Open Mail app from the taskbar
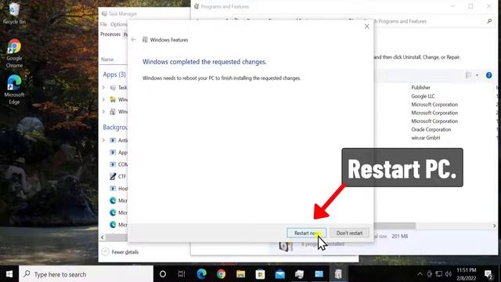The image size is (501, 282). pos(280,274)
